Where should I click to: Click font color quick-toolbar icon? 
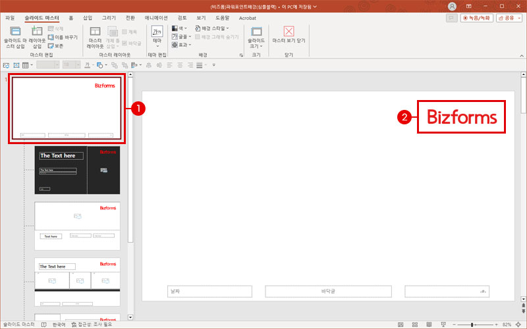(x=88, y=65)
